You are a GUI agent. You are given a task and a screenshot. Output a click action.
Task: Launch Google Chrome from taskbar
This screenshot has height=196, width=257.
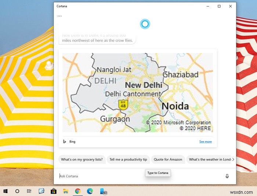pyautogui.click(x=78, y=191)
